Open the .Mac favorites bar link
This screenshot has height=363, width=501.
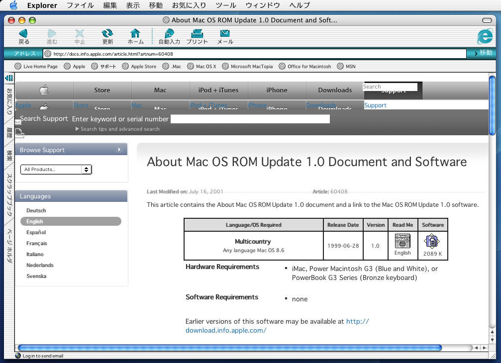172,67
